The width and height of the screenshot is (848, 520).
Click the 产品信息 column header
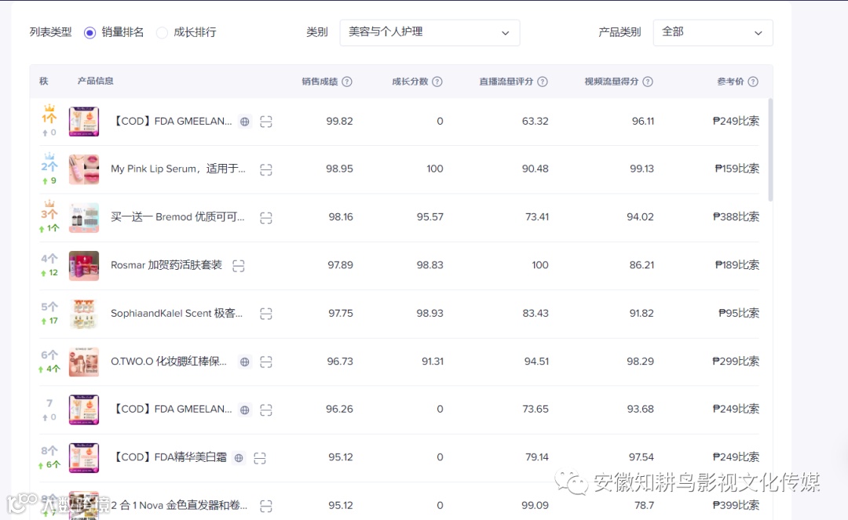95,81
